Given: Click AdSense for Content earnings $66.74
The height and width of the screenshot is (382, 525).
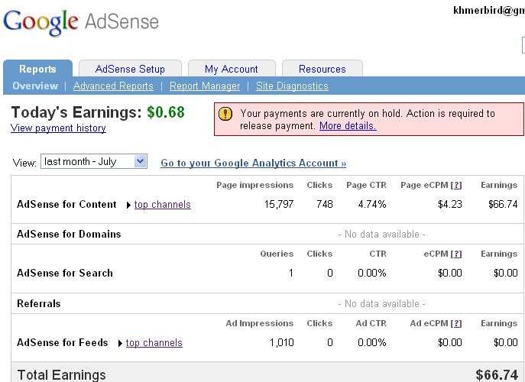Looking at the screenshot, I should coord(503,204).
